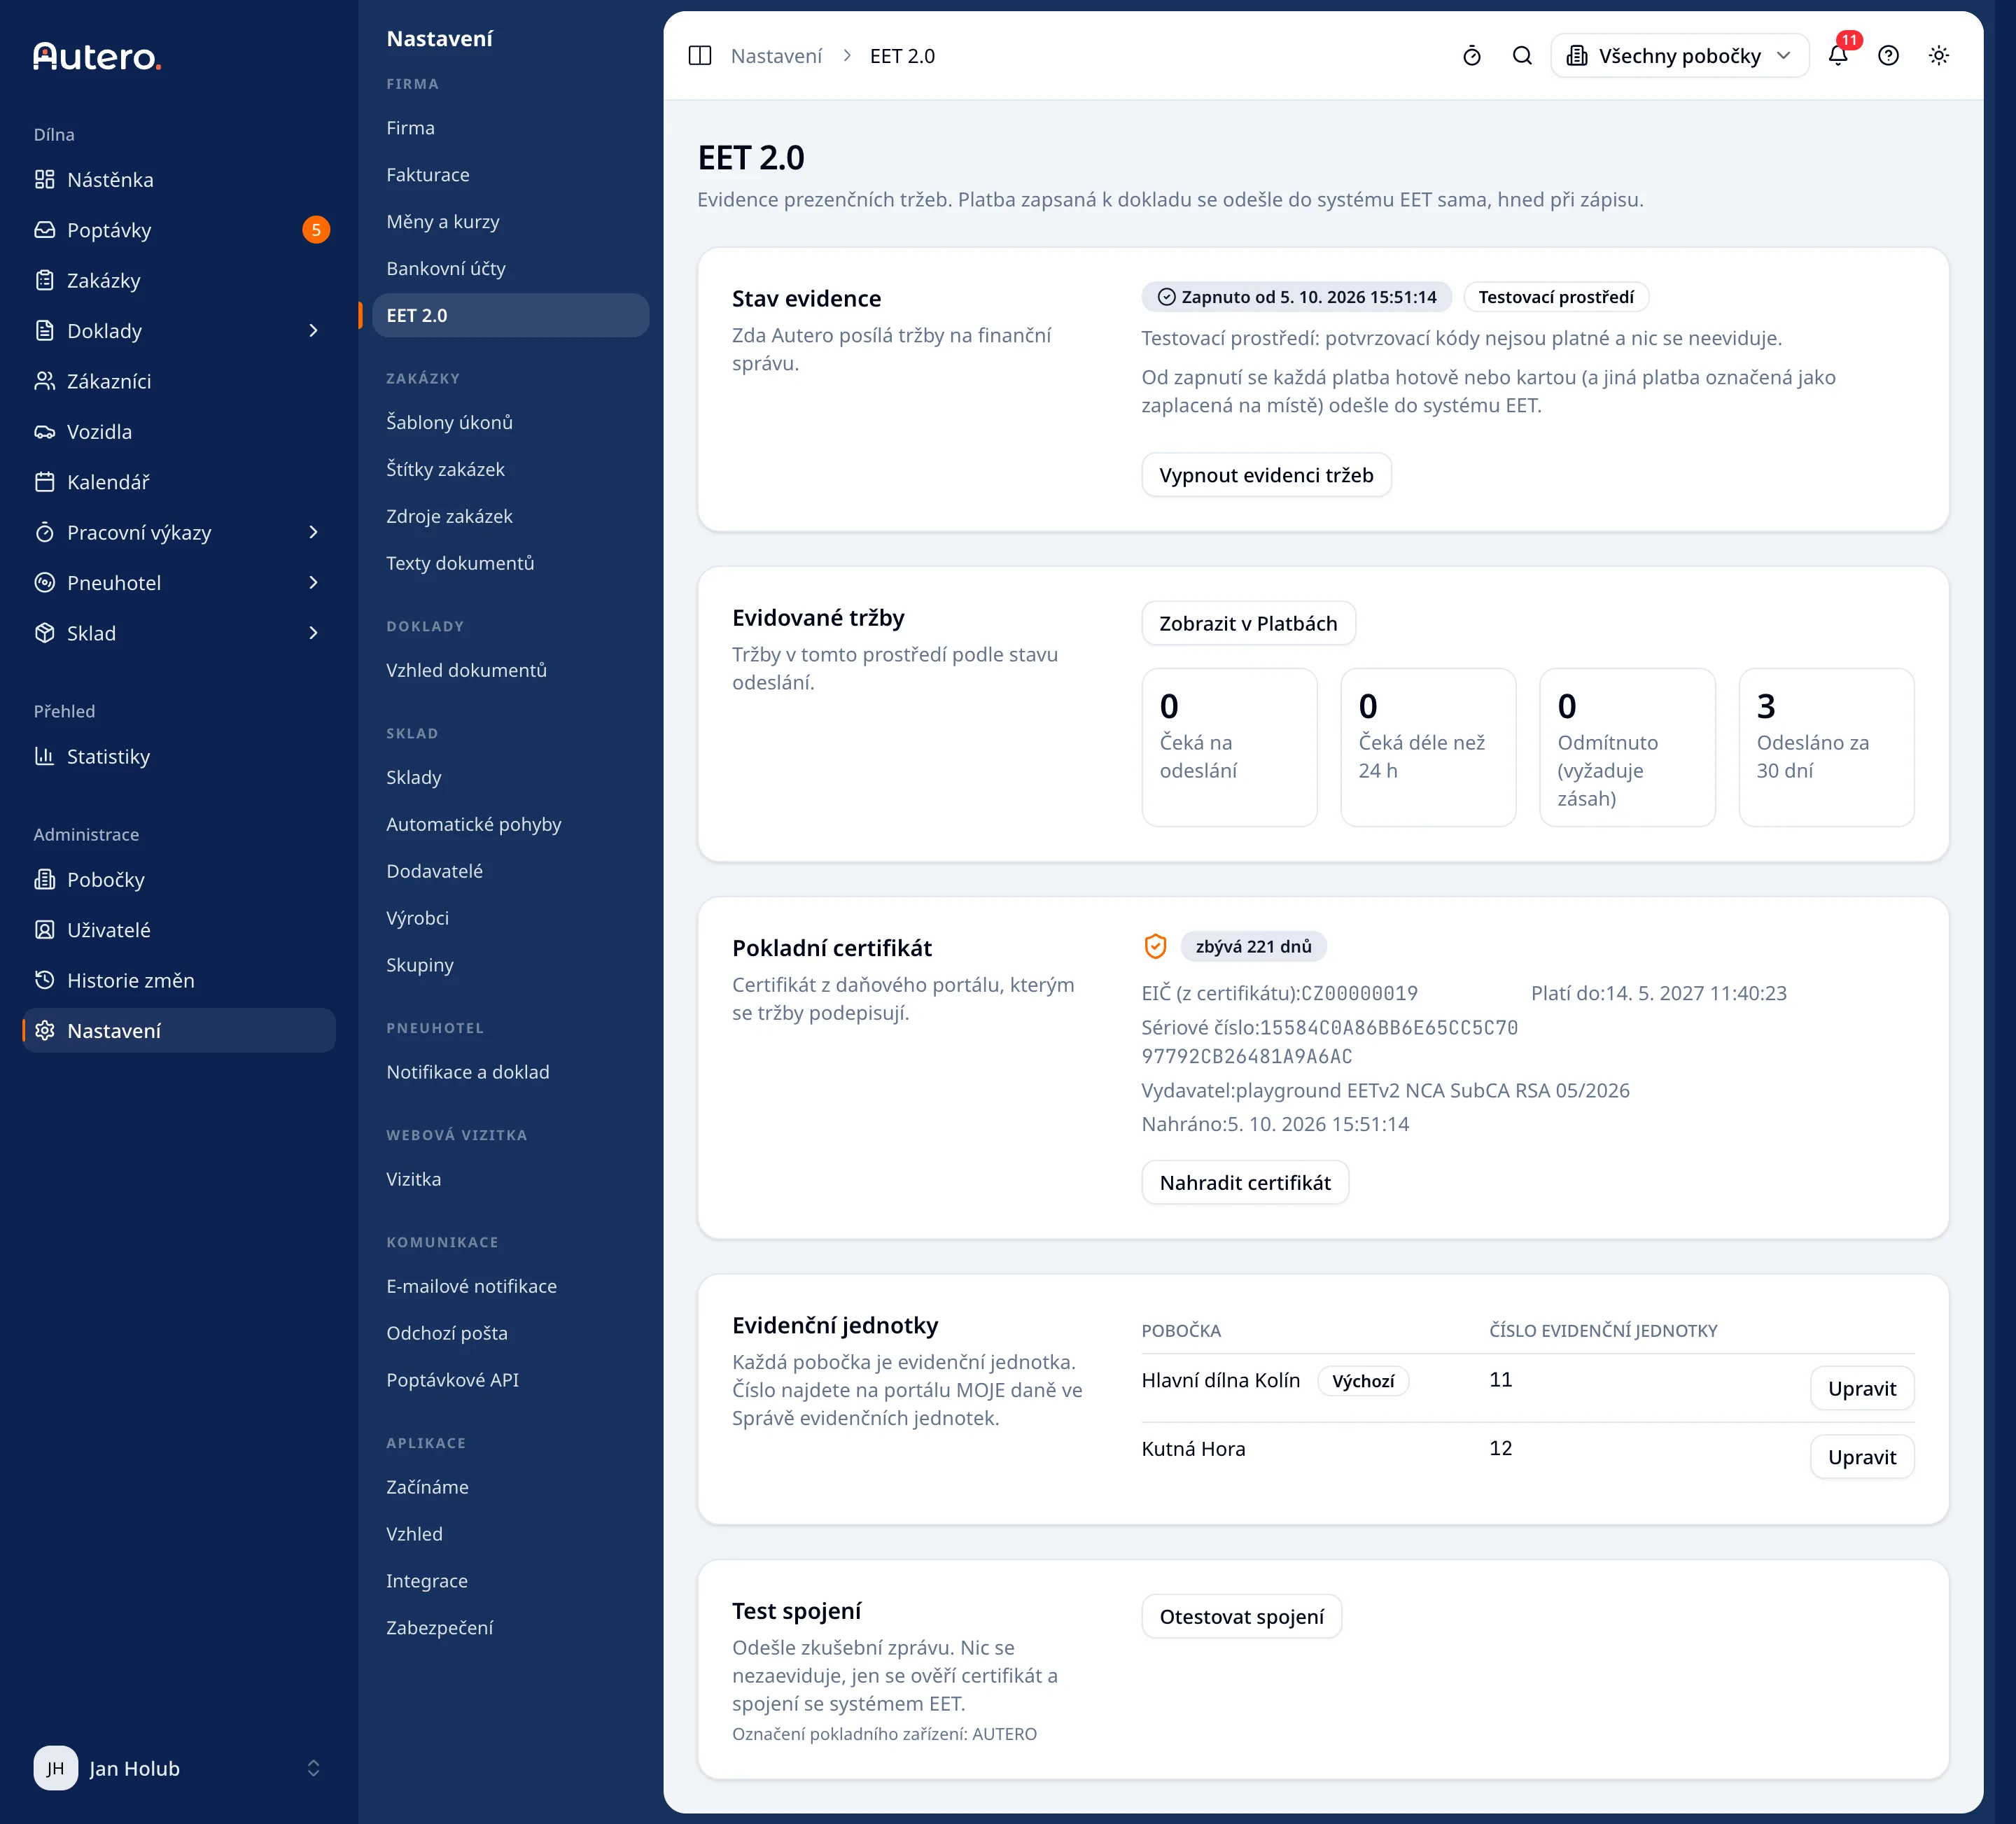This screenshot has height=1824, width=2016.
Task: Select Poptávkové API settings item
Action: (510, 1380)
